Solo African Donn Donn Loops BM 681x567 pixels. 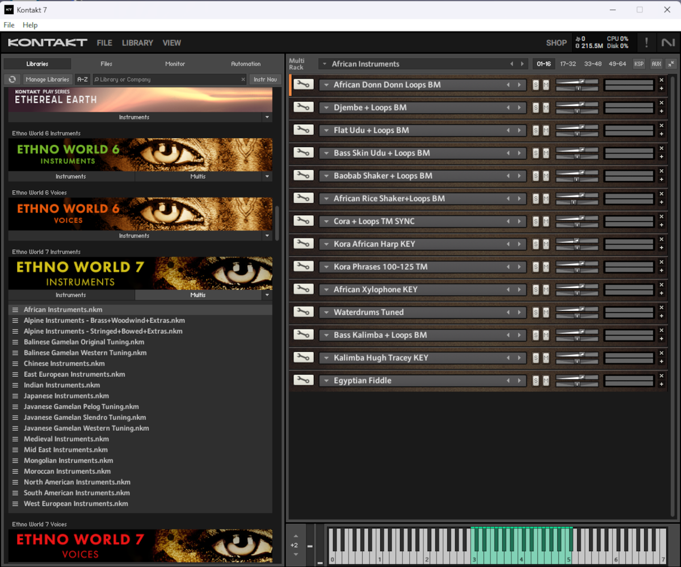(x=536, y=85)
